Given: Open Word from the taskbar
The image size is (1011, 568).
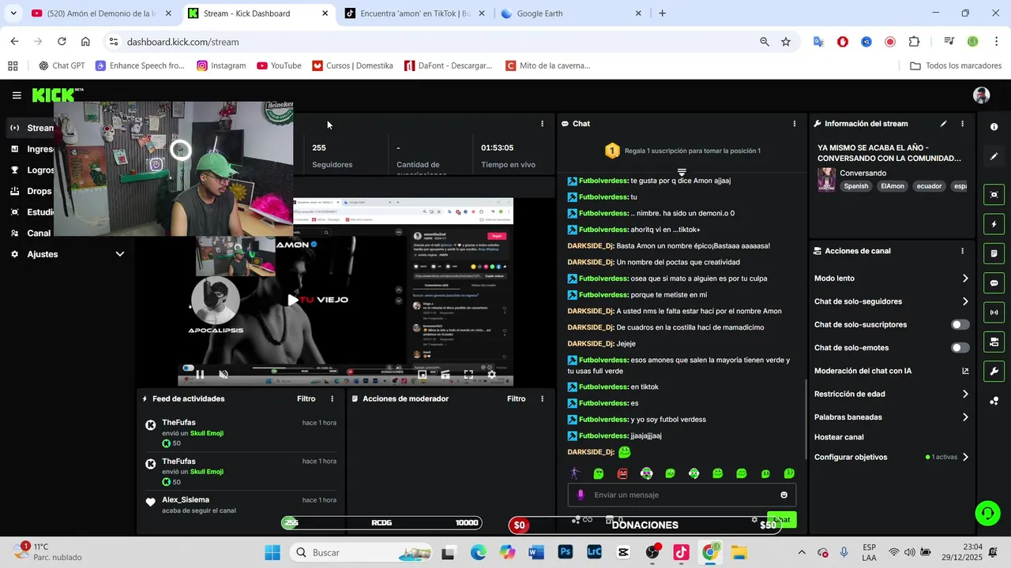Looking at the screenshot, I should (x=536, y=552).
